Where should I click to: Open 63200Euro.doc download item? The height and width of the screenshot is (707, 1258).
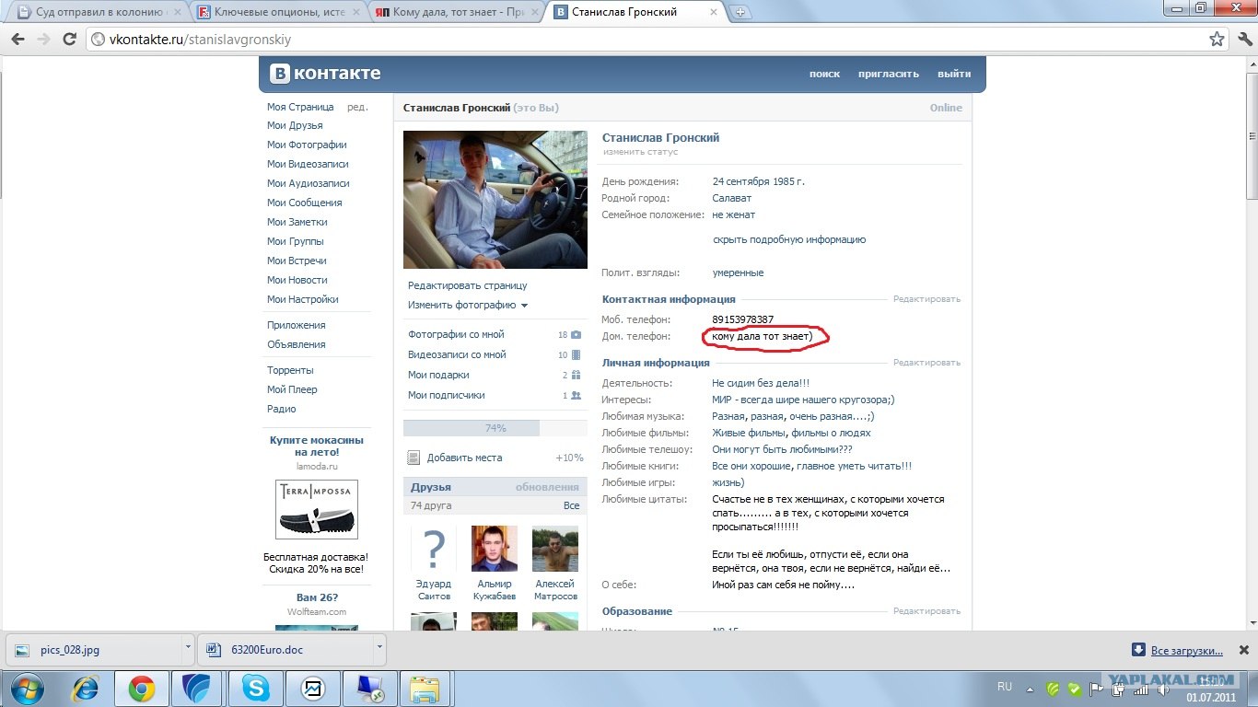[285, 649]
